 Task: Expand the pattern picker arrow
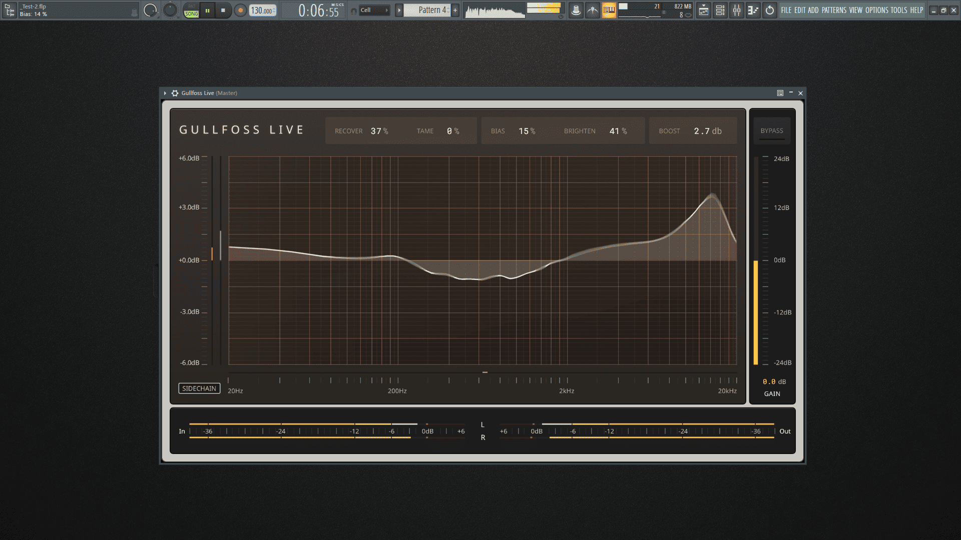pos(399,10)
